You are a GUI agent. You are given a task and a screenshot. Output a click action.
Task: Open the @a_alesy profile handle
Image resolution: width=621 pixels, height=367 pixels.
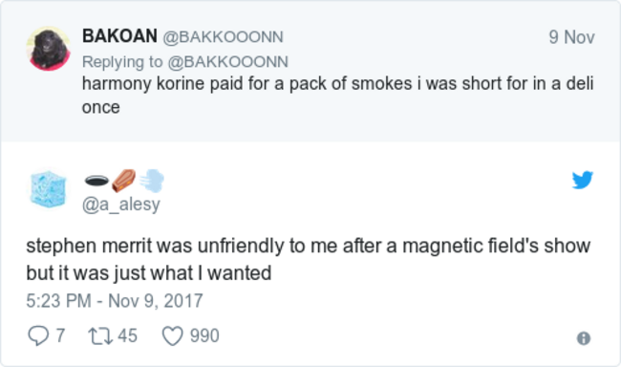(121, 205)
